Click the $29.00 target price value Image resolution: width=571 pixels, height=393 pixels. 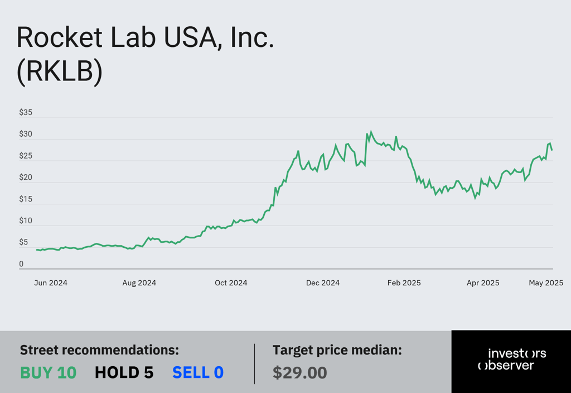tap(299, 372)
